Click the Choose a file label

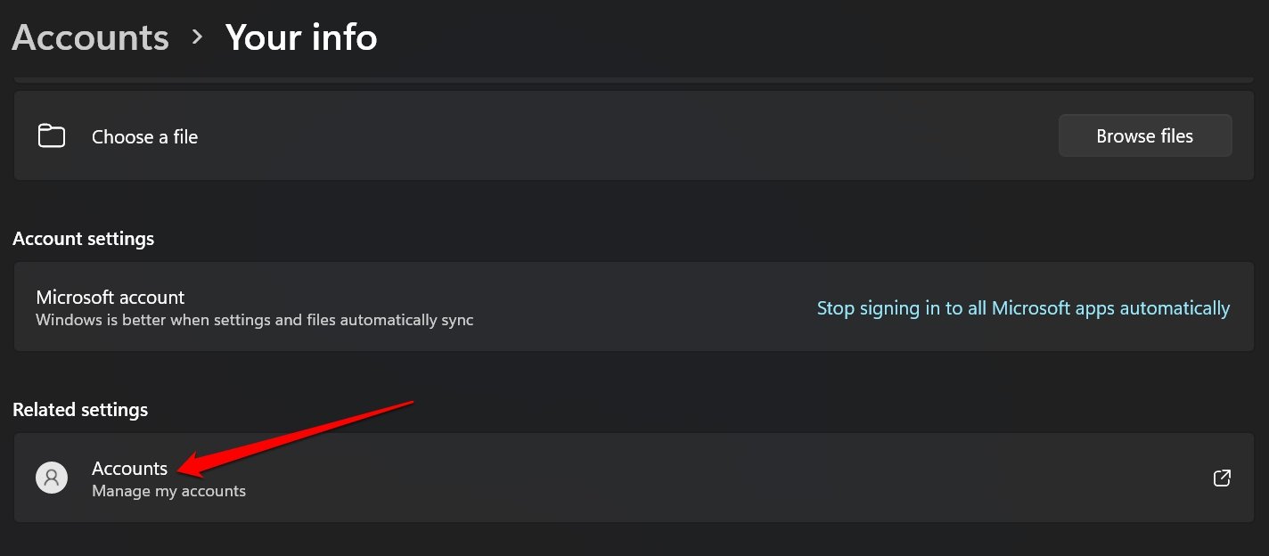point(144,137)
